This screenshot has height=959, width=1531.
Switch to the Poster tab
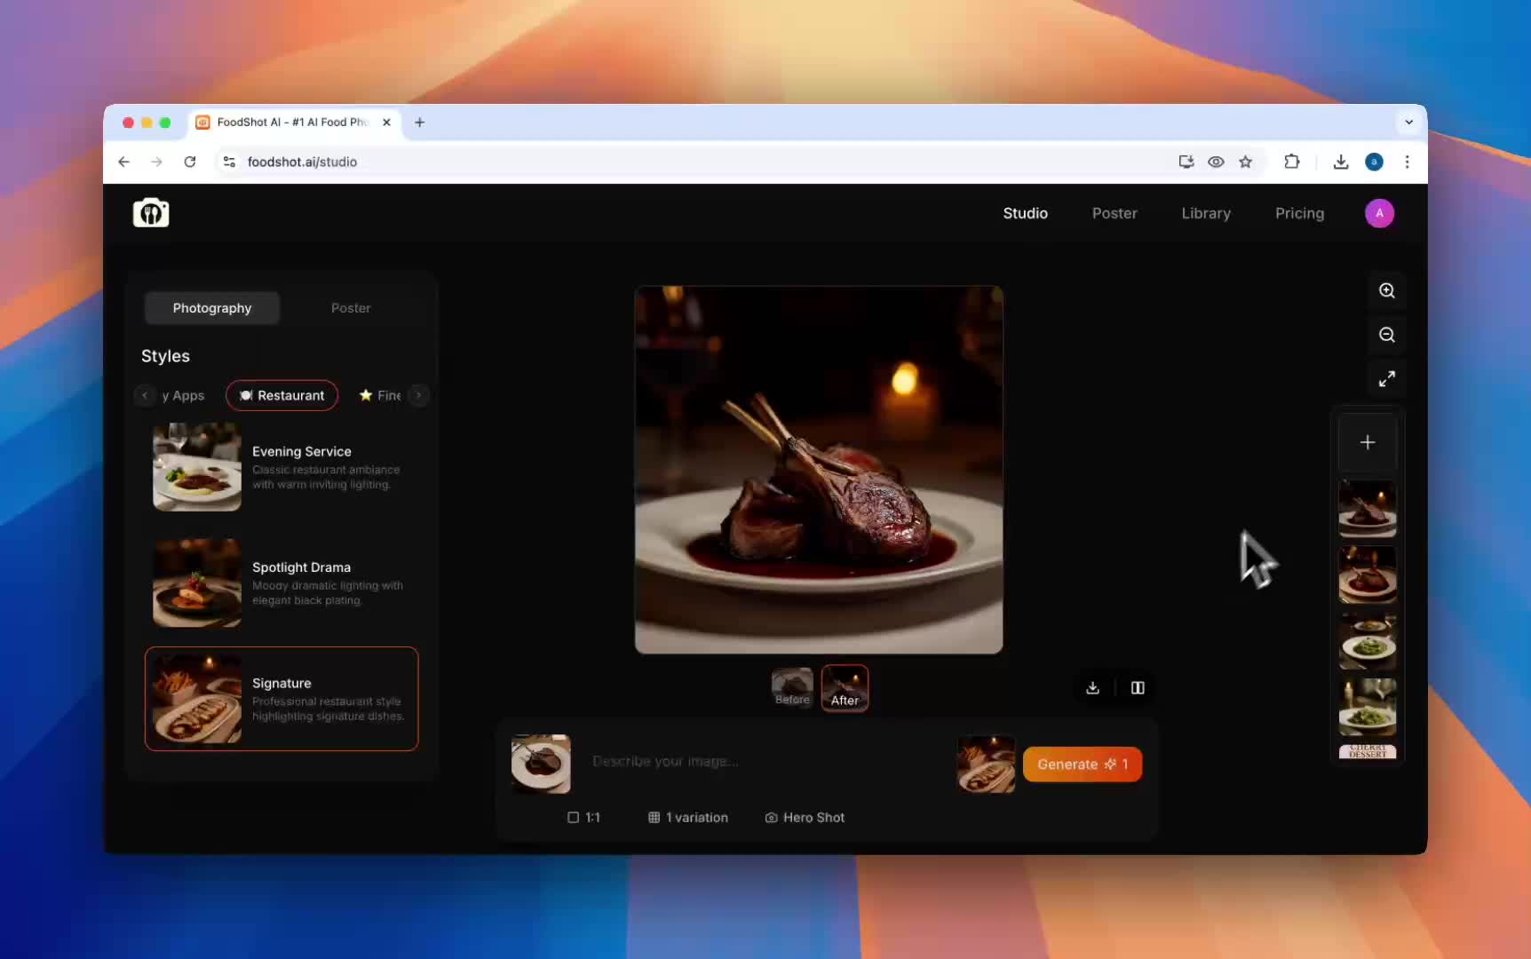tap(350, 308)
